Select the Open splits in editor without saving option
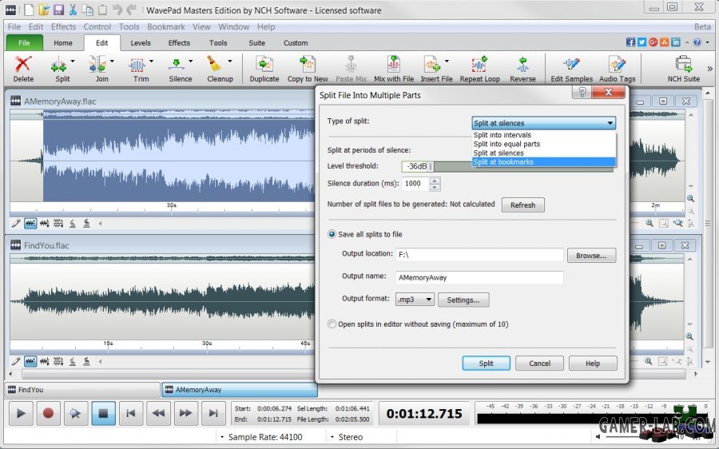 pos(332,324)
